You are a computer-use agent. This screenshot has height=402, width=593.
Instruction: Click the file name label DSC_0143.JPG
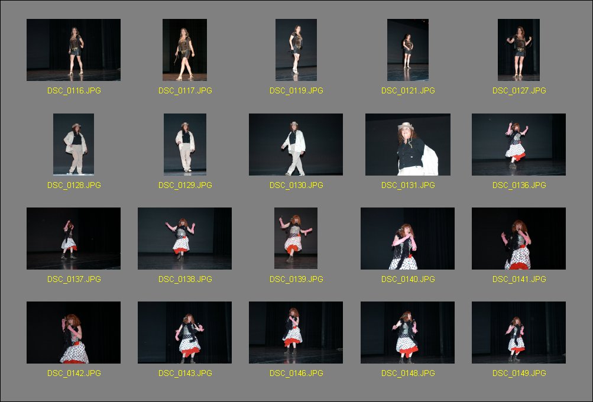[x=185, y=373]
